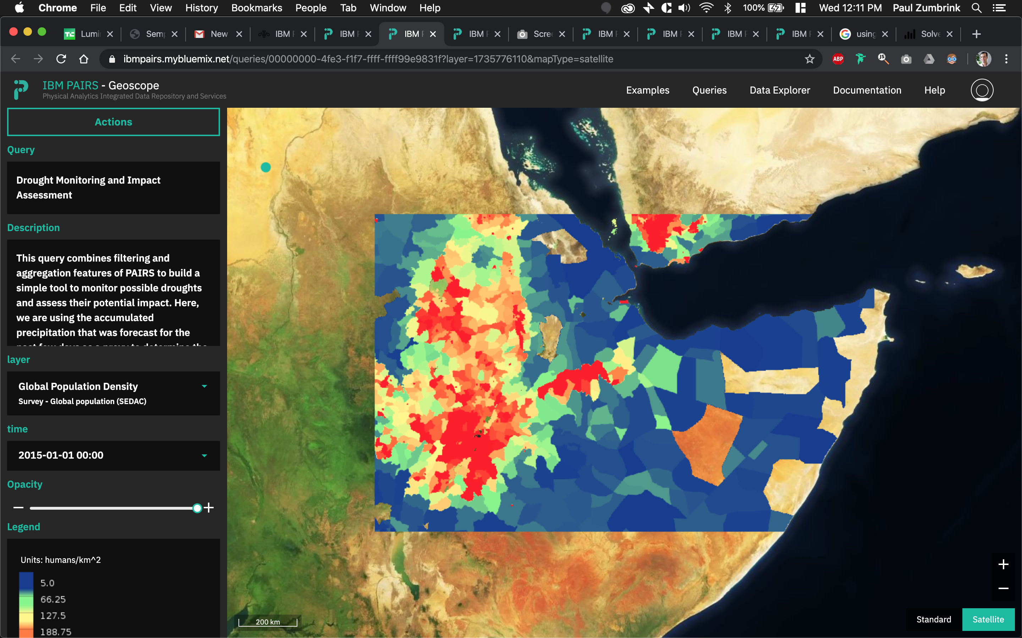The image size is (1022, 638).
Task: Decrease opacity with the minus icon
Action: [x=18, y=508]
